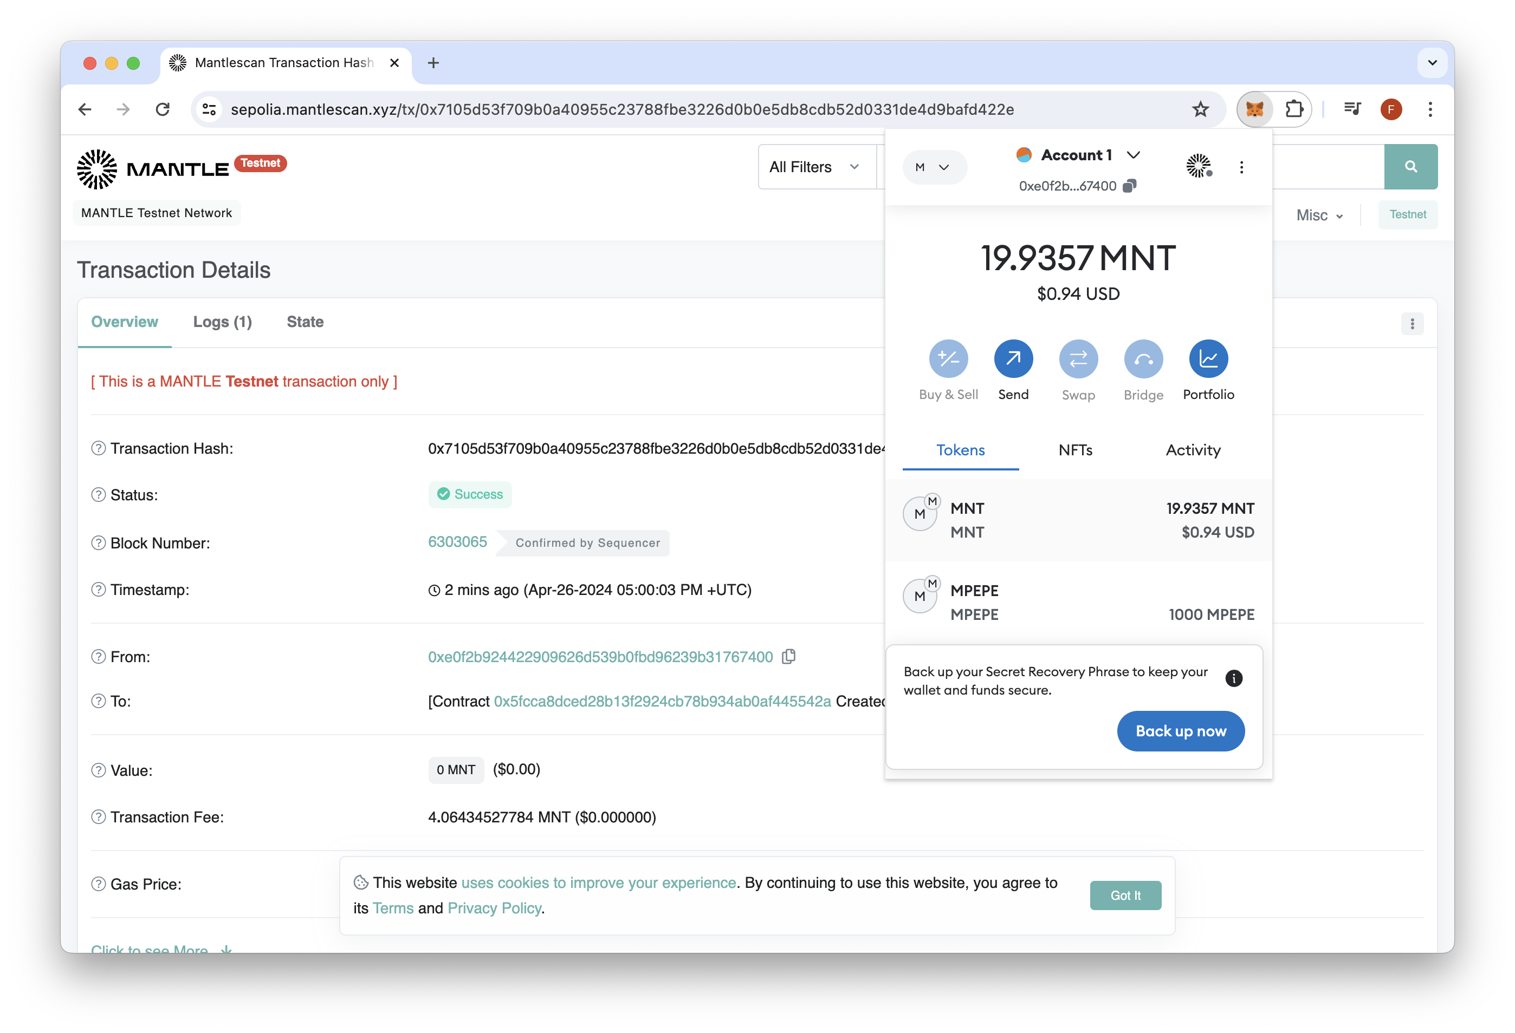Click the MetaMask fox extension icon
1515x1033 pixels.
(1255, 109)
